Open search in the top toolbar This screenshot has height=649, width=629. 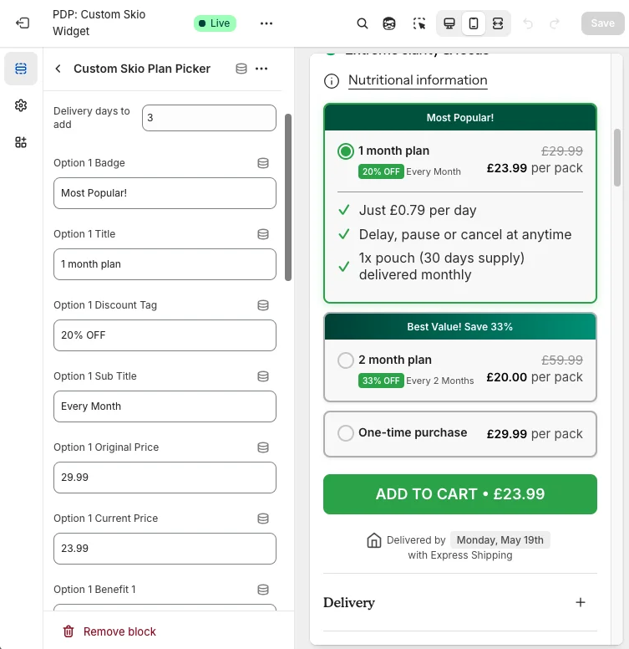tap(363, 23)
